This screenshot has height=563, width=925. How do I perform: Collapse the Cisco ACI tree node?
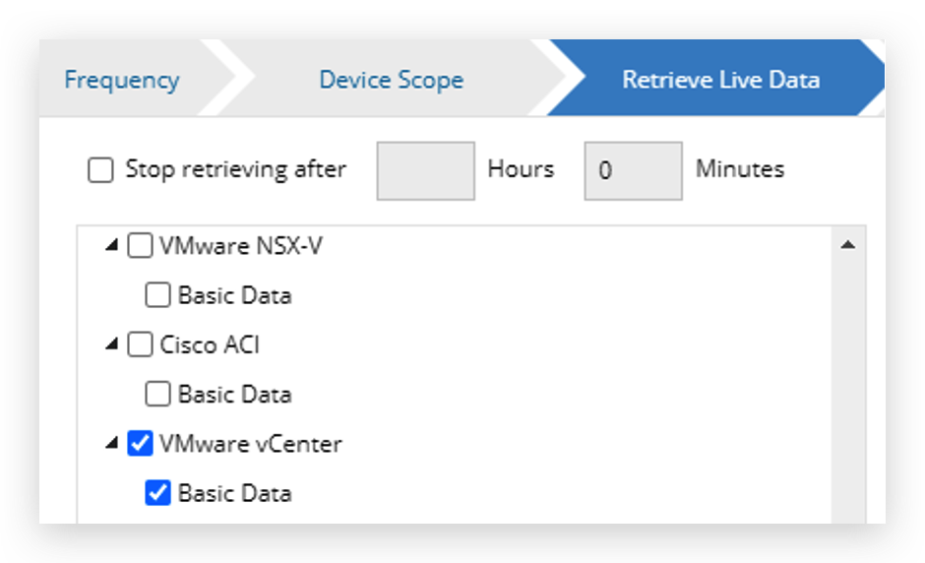pos(112,344)
